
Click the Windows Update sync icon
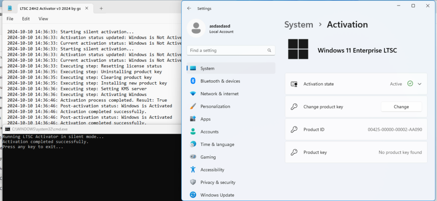pyautogui.click(x=193, y=195)
